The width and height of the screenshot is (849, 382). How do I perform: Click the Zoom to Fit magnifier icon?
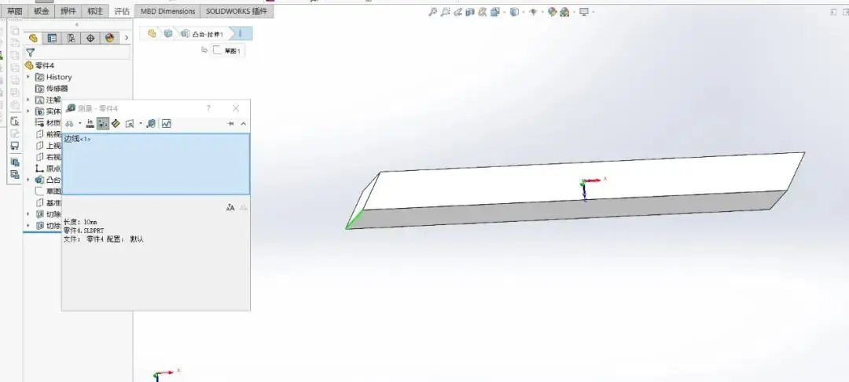click(x=432, y=12)
